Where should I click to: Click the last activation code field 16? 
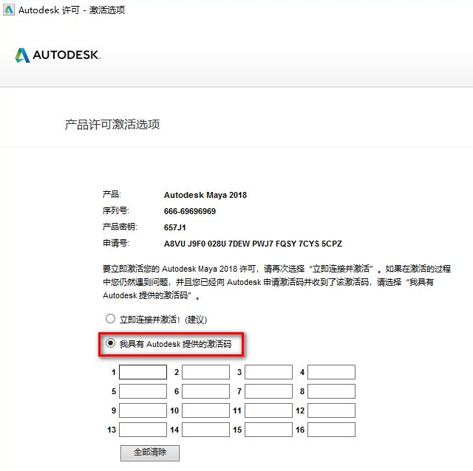tap(331, 430)
